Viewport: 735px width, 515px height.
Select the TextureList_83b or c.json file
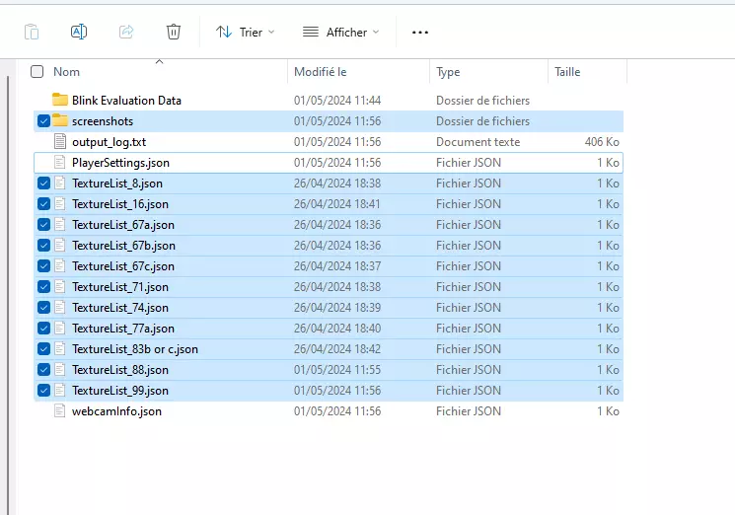point(134,349)
